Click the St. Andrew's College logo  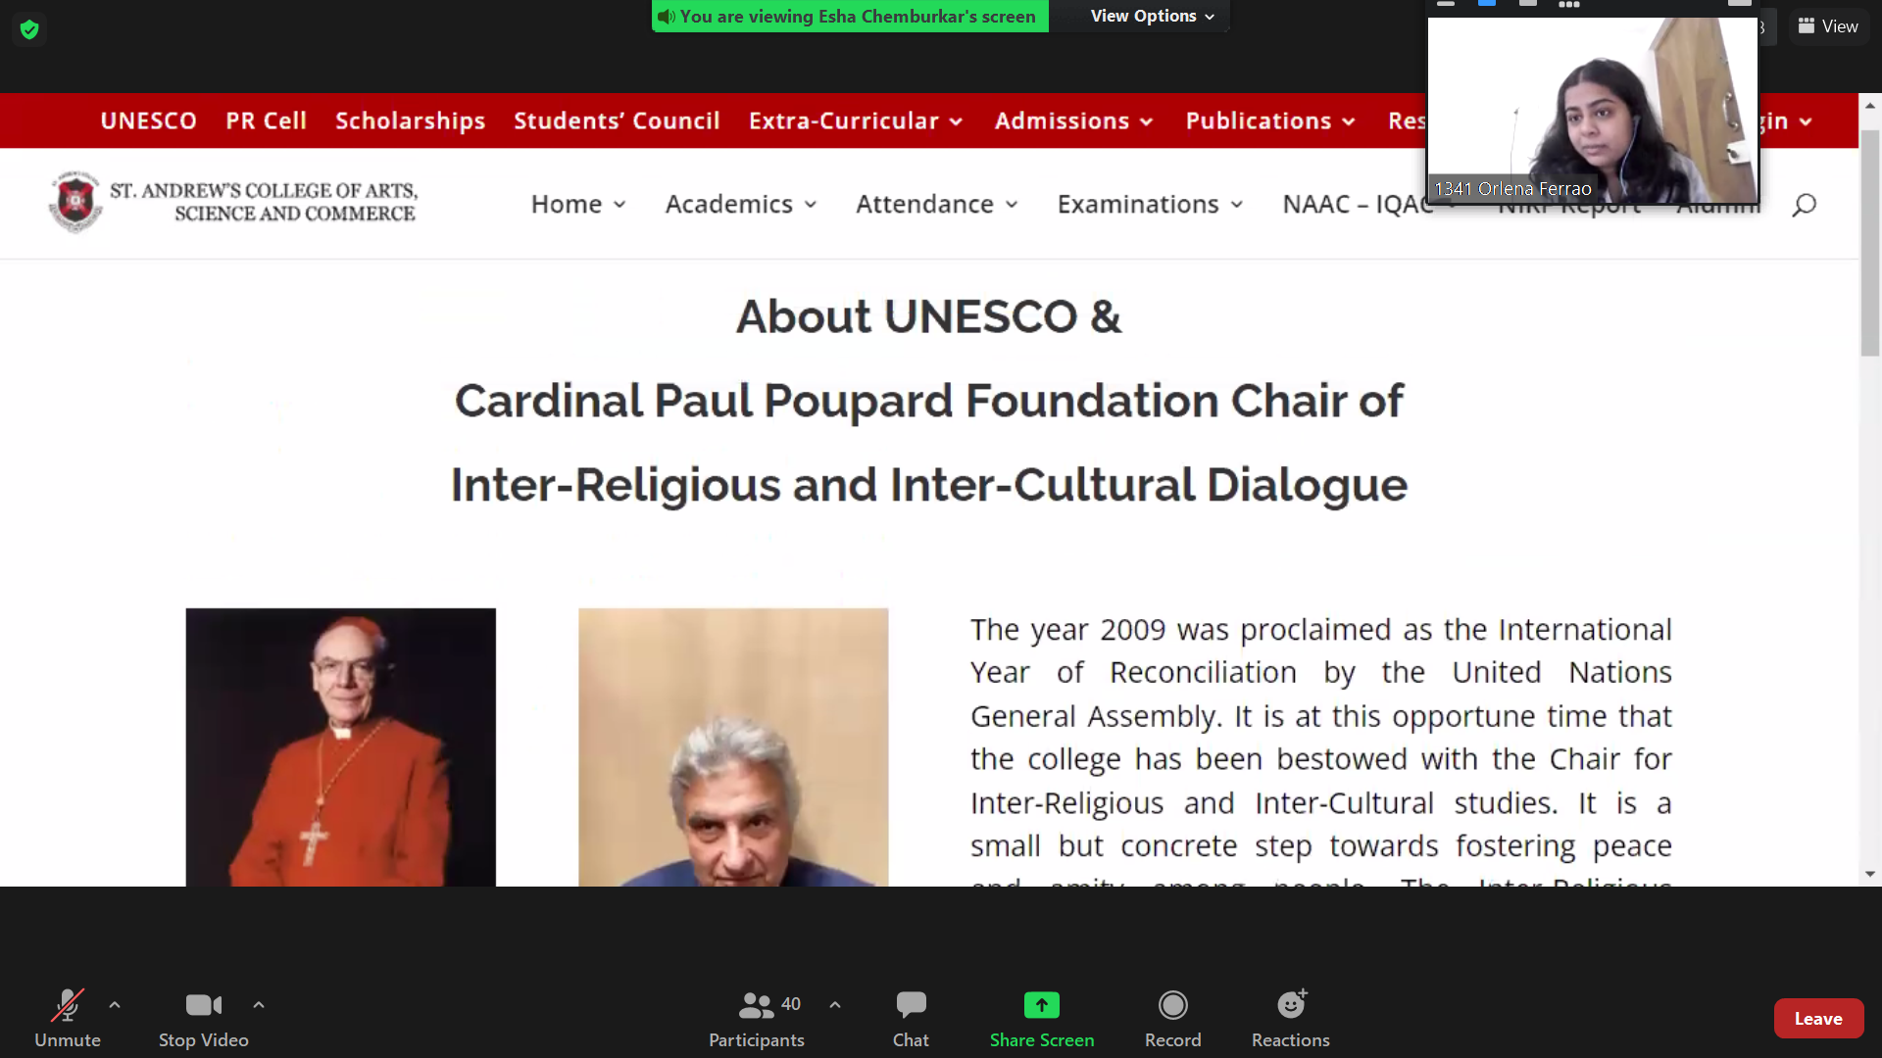pyautogui.click(x=233, y=202)
